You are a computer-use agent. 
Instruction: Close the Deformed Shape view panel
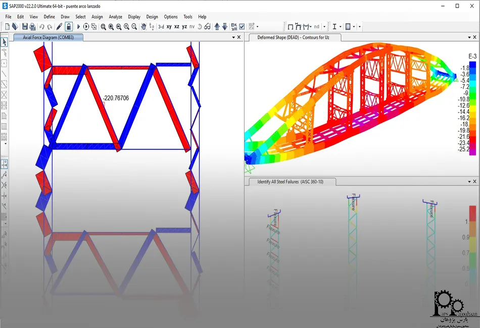[474, 37]
